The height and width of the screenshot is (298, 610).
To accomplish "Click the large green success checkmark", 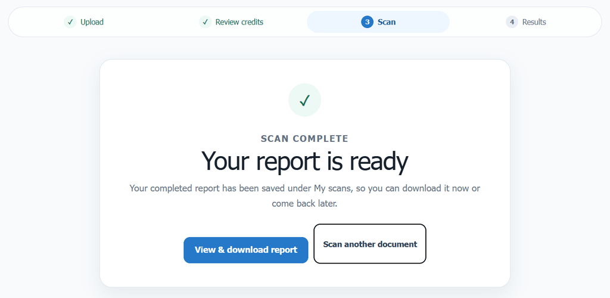I will [x=304, y=100].
